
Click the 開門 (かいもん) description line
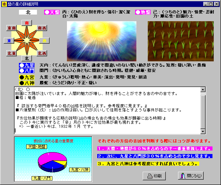pos(98,71)
